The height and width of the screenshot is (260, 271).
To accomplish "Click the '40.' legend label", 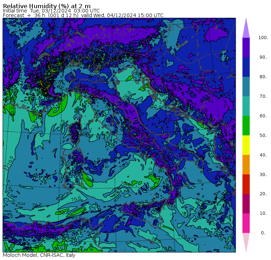I will coord(263,155).
